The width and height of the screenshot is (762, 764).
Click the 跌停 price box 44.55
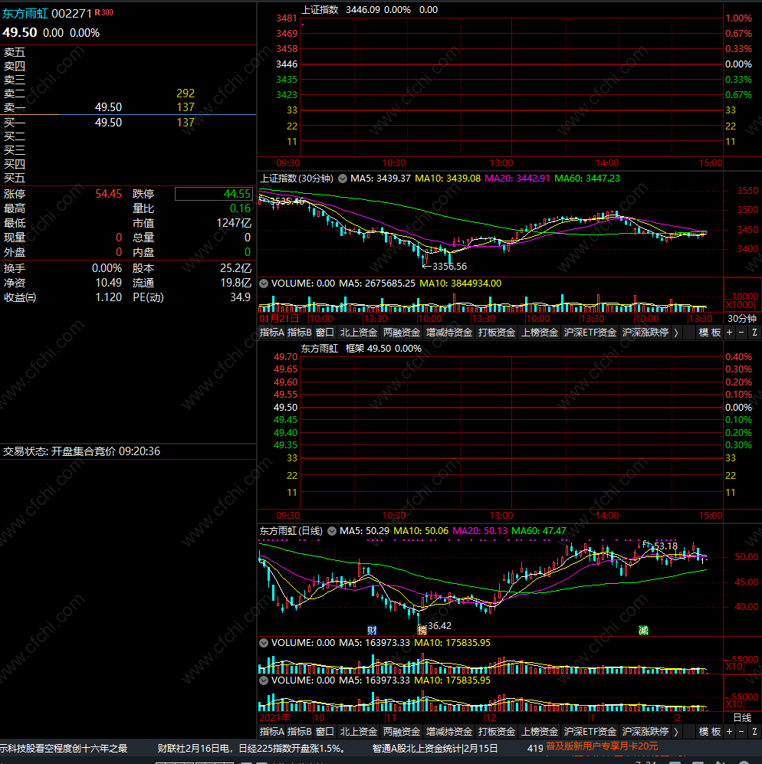click(214, 194)
